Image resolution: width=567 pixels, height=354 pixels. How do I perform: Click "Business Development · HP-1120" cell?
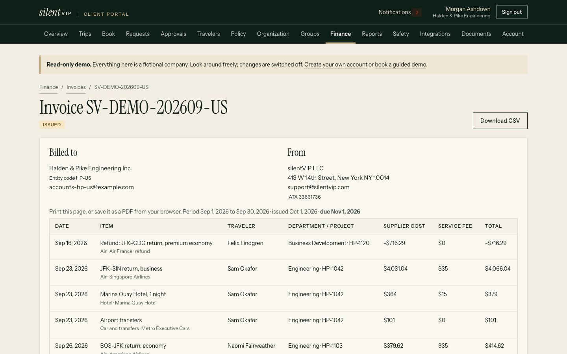pos(329,243)
